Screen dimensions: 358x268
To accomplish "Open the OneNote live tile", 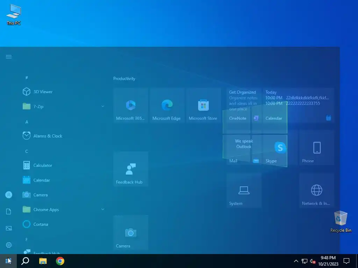I will pos(244,106).
